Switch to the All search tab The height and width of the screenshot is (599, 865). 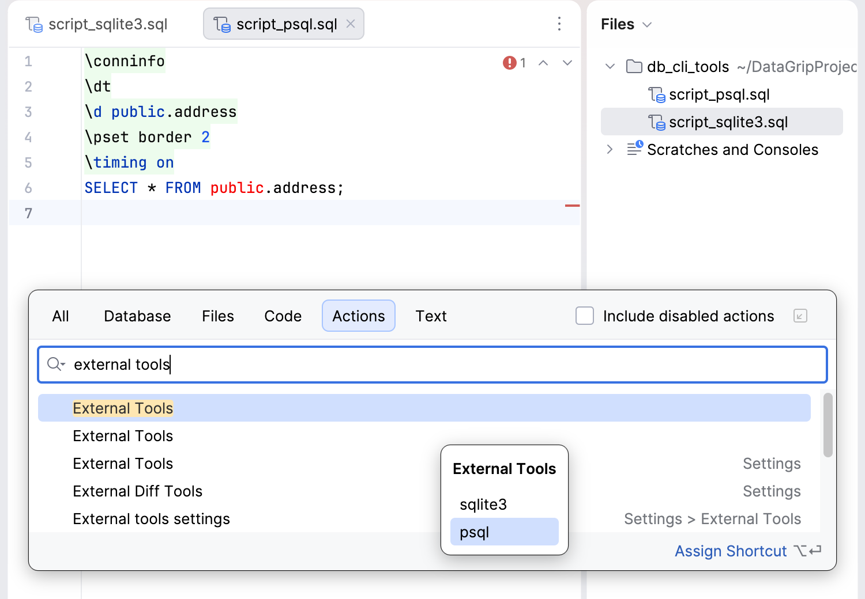point(61,316)
